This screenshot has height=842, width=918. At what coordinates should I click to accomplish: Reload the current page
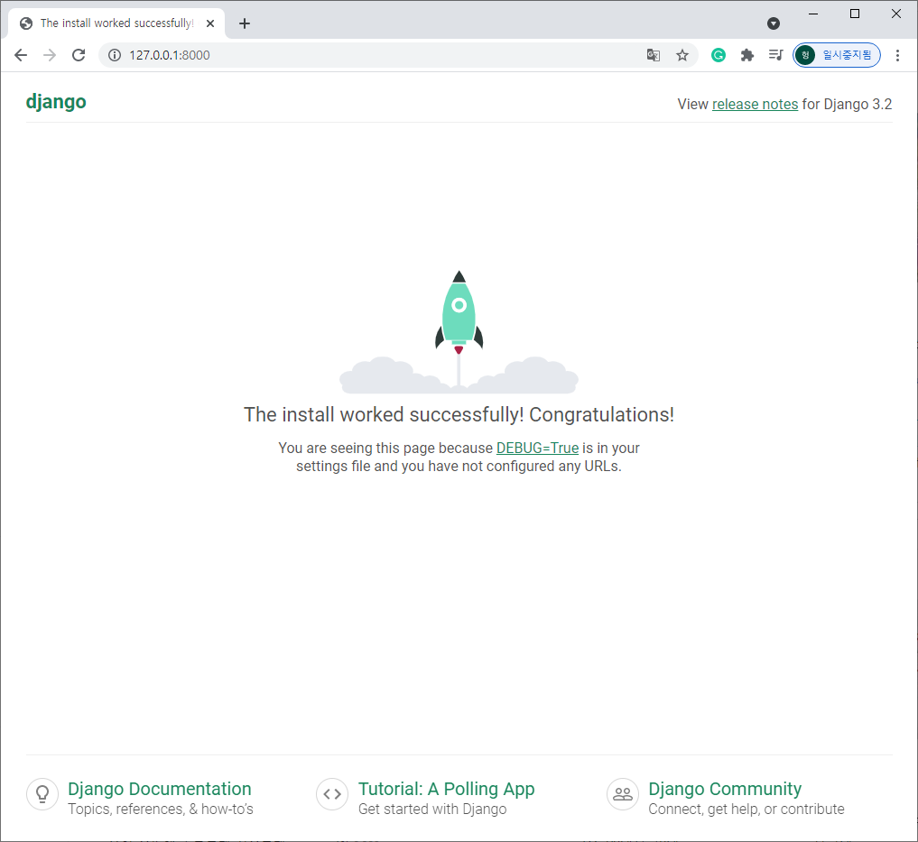(x=79, y=55)
